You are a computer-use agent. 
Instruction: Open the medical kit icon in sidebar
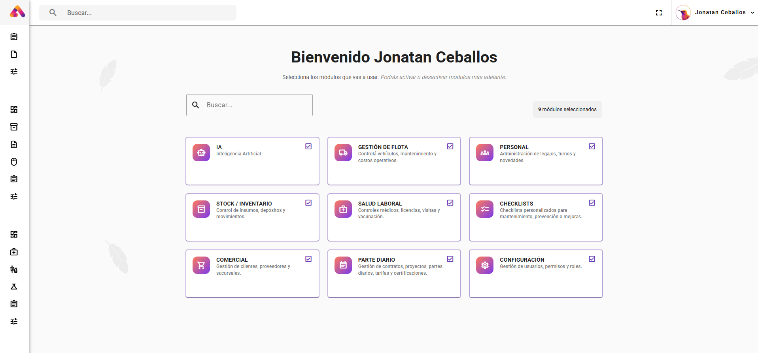(x=14, y=252)
